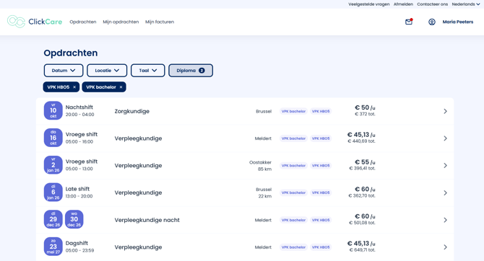Open the Vroege shift 16 okt row arrow
484x261 pixels.
click(x=445, y=138)
